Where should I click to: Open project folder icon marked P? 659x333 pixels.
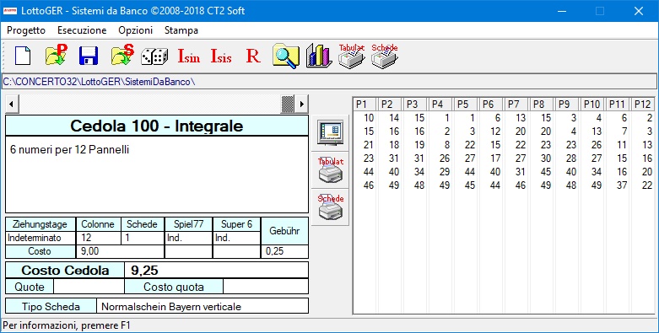pos(56,55)
